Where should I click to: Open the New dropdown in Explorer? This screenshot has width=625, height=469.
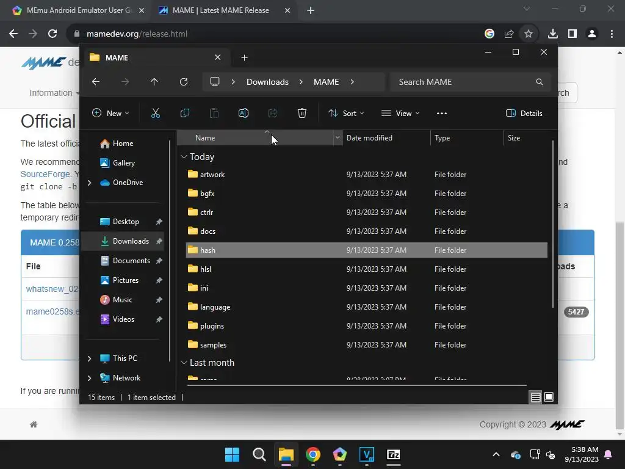click(x=111, y=113)
